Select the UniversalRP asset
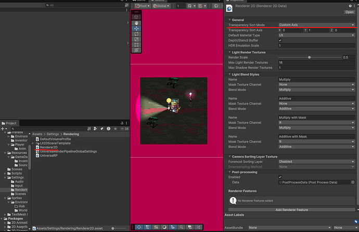This screenshot has width=359, height=232. click(48, 155)
